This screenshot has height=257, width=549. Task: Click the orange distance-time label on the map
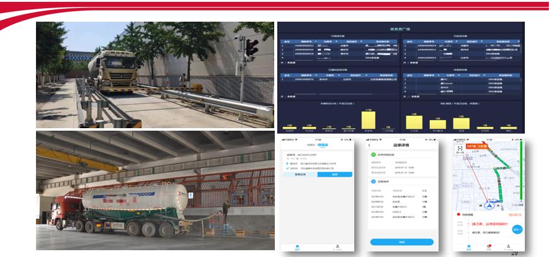pyautogui.click(x=477, y=146)
